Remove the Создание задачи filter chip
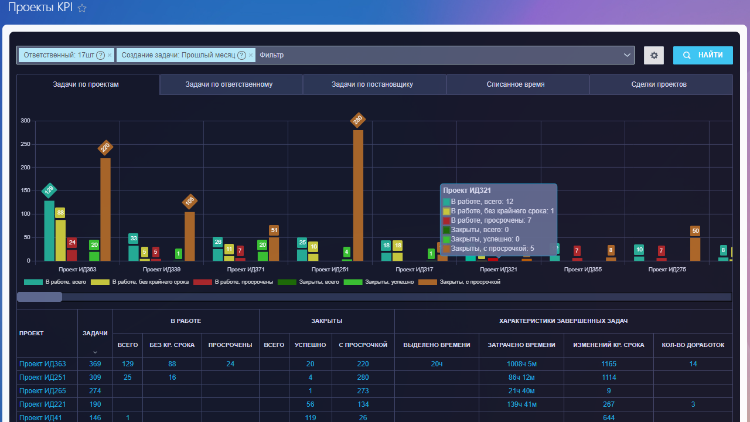 click(251, 55)
